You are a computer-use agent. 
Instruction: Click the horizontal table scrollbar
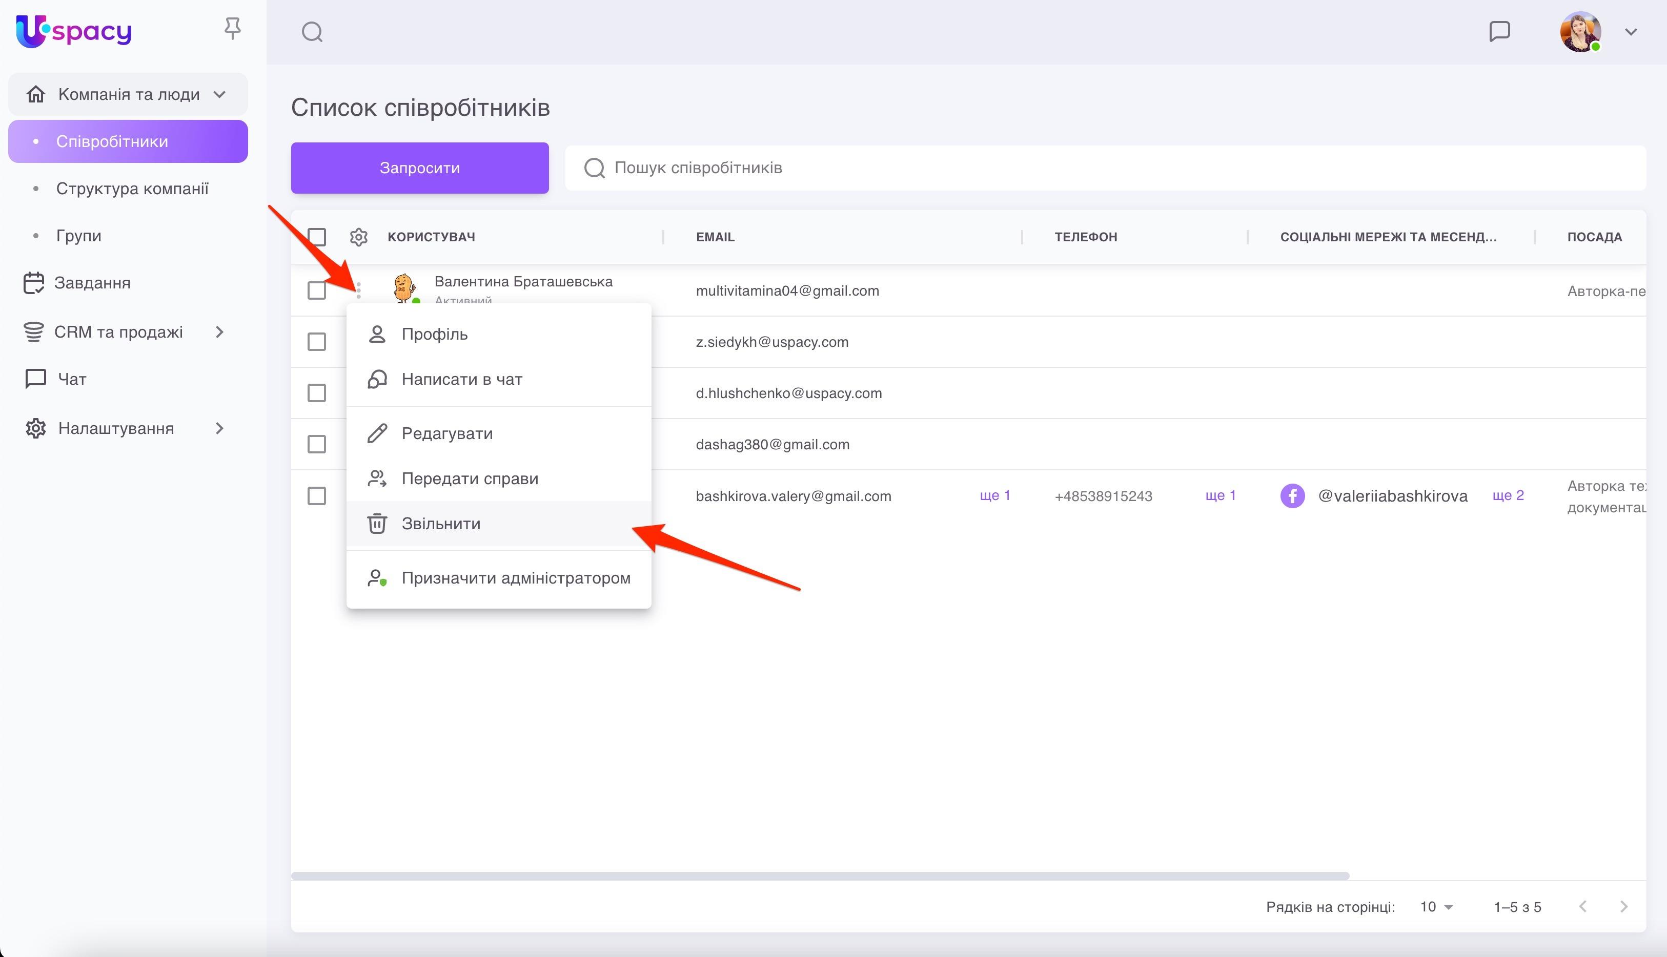819,876
